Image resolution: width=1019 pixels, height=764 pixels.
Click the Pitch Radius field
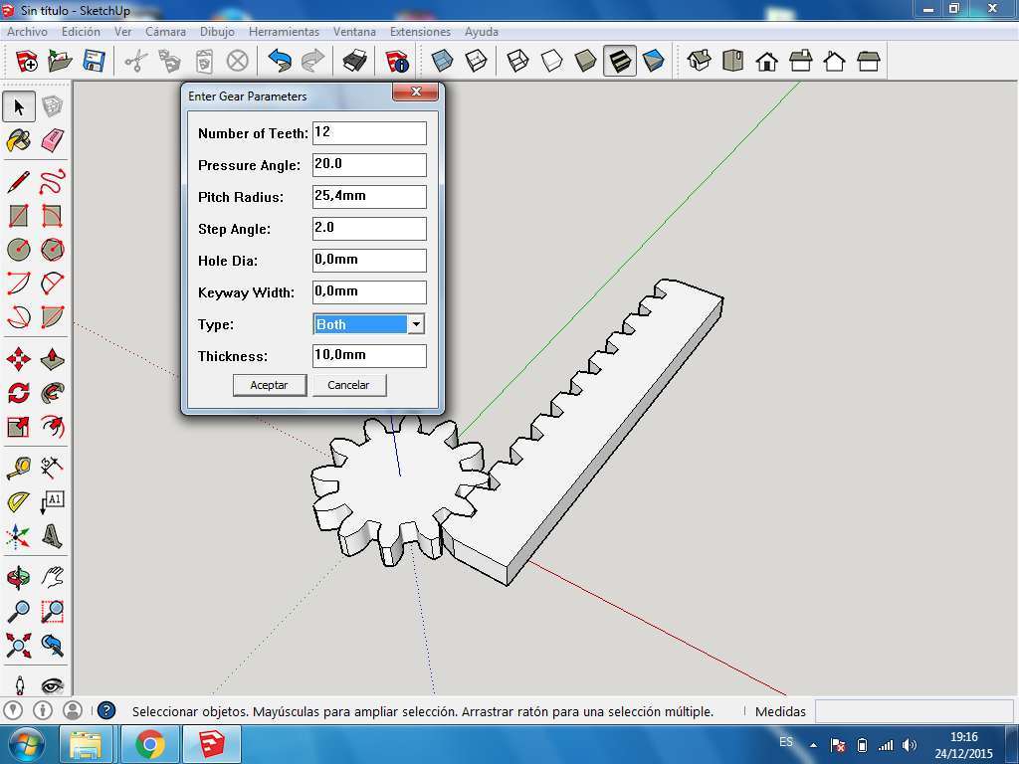[369, 196]
